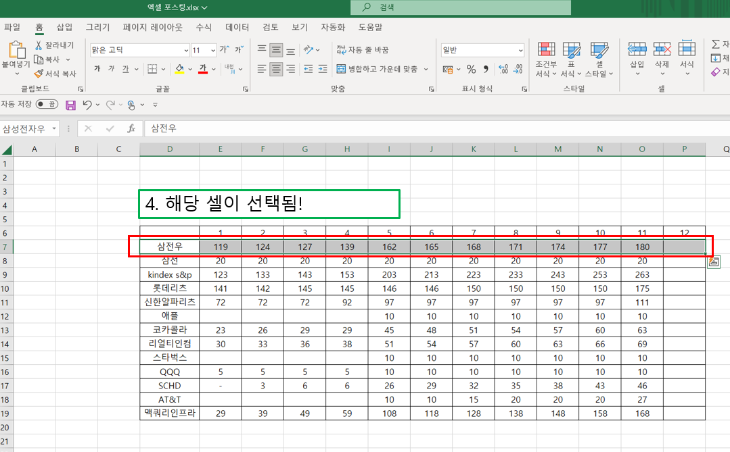
Task: Click the formula bar showing 삼전우
Action: (x=437, y=128)
